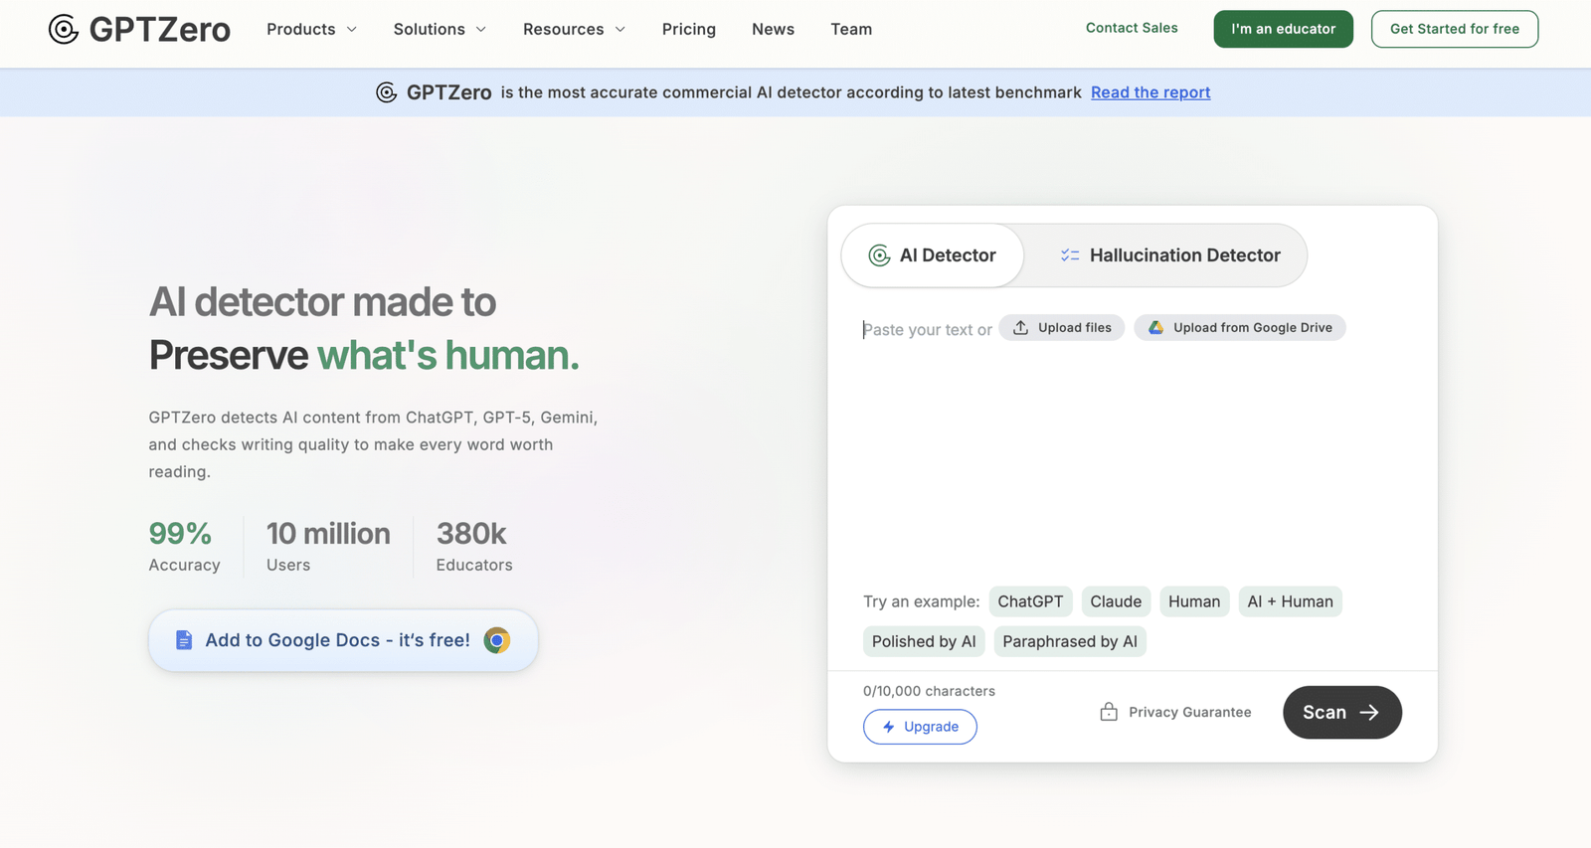1591x848 pixels.
Task: Click the Chrome icon in Google Docs button
Action: pos(497,640)
